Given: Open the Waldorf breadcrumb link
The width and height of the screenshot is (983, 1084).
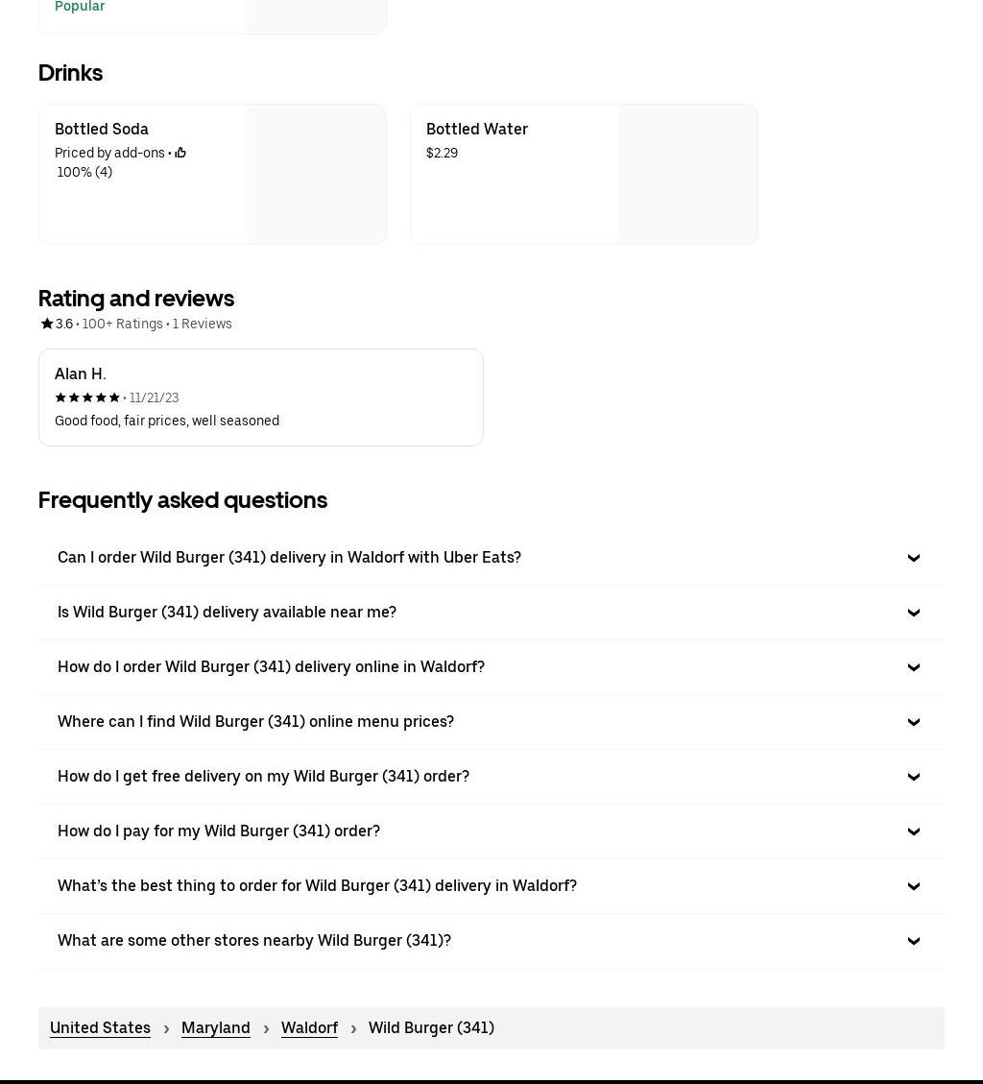Looking at the screenshot, I should (309, 1028).
